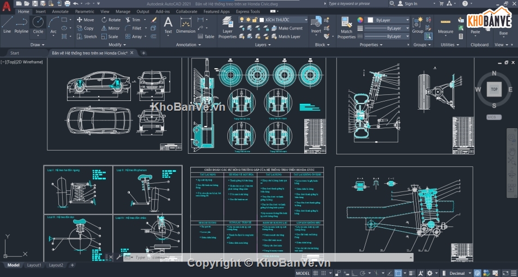518x277 pixels.
Task: Click the MODEL space status button
Action: 303,273
